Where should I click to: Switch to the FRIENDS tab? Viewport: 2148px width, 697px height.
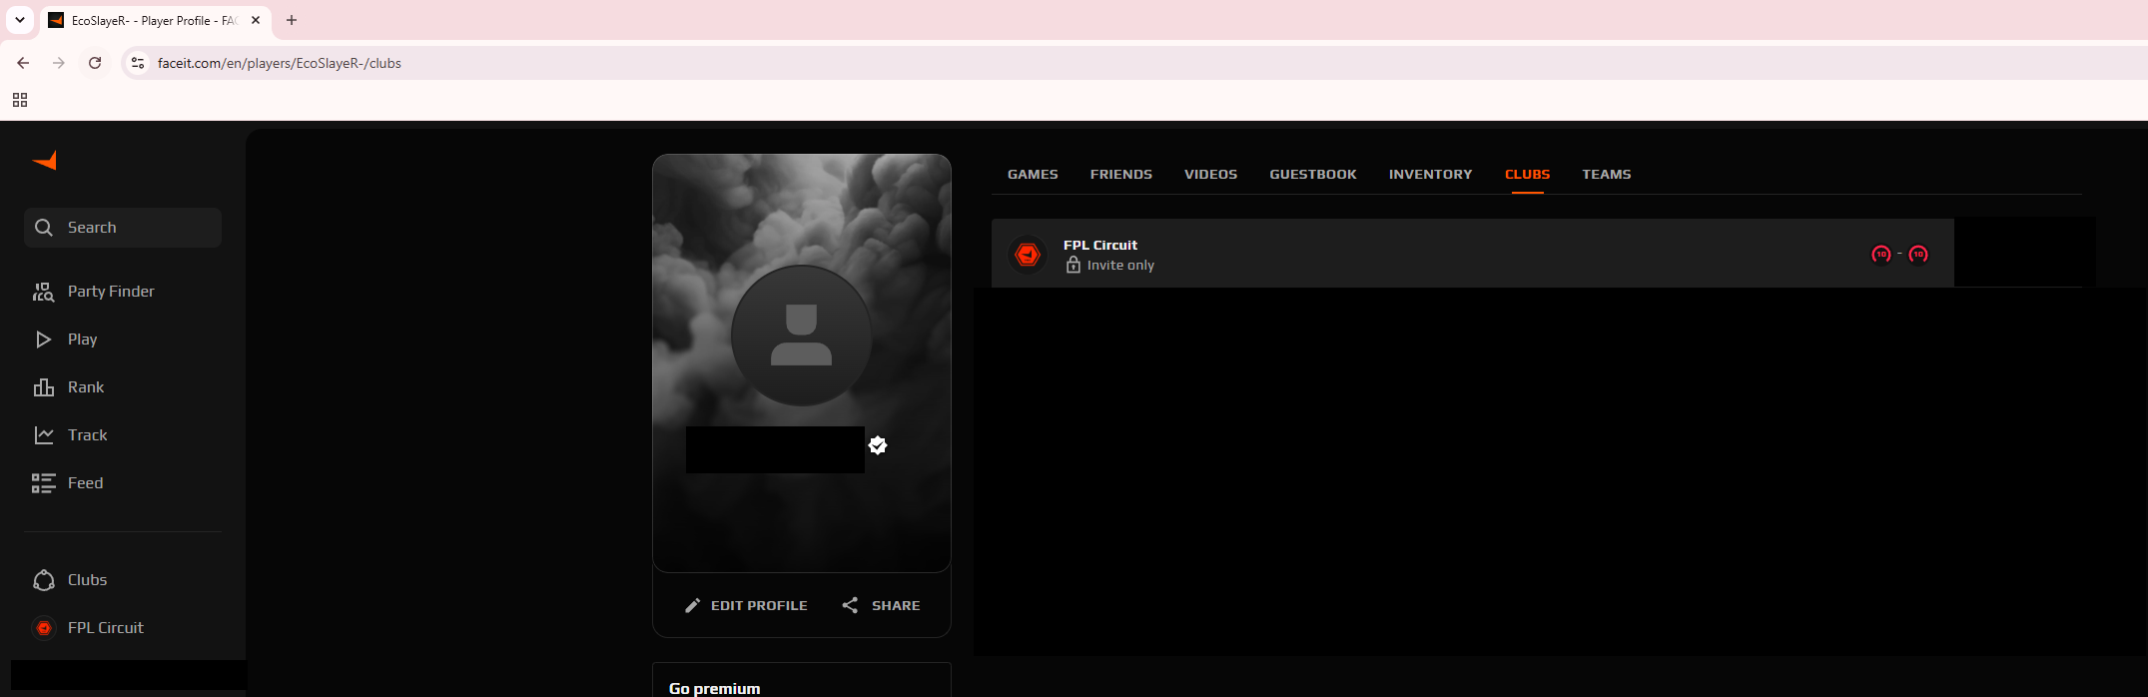click(x=1121, y=174)
